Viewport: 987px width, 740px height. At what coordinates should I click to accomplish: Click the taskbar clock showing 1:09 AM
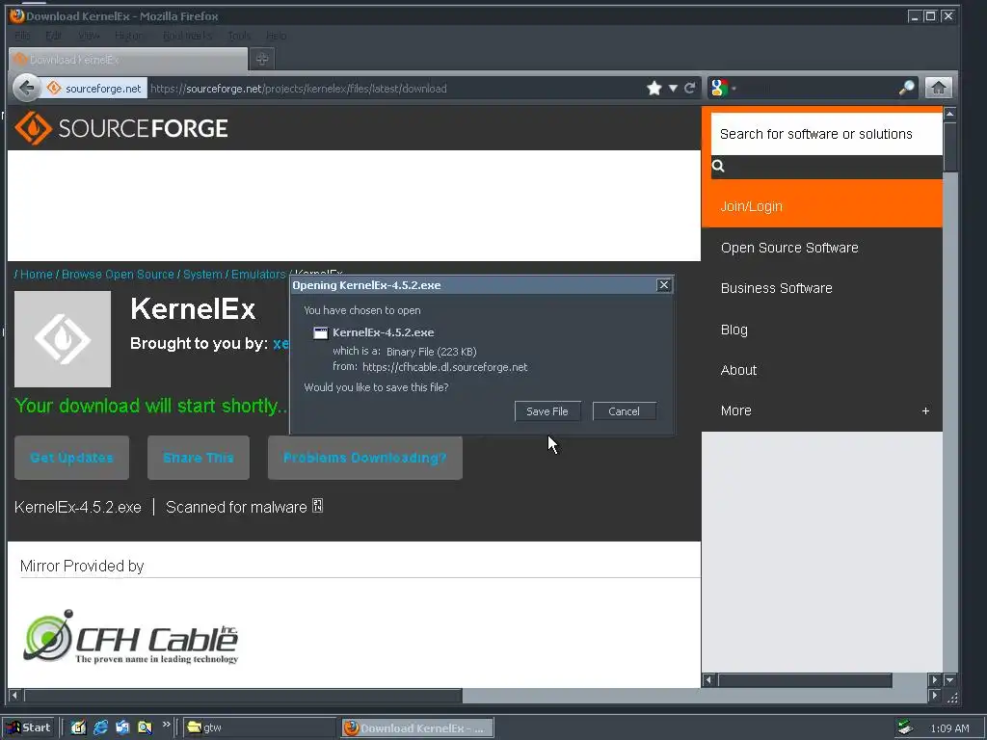tap(949, 728)
